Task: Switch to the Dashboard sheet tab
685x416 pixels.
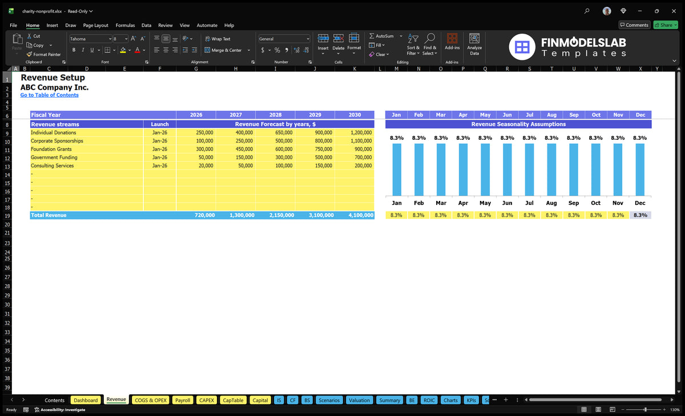Action: pos(86,400)
